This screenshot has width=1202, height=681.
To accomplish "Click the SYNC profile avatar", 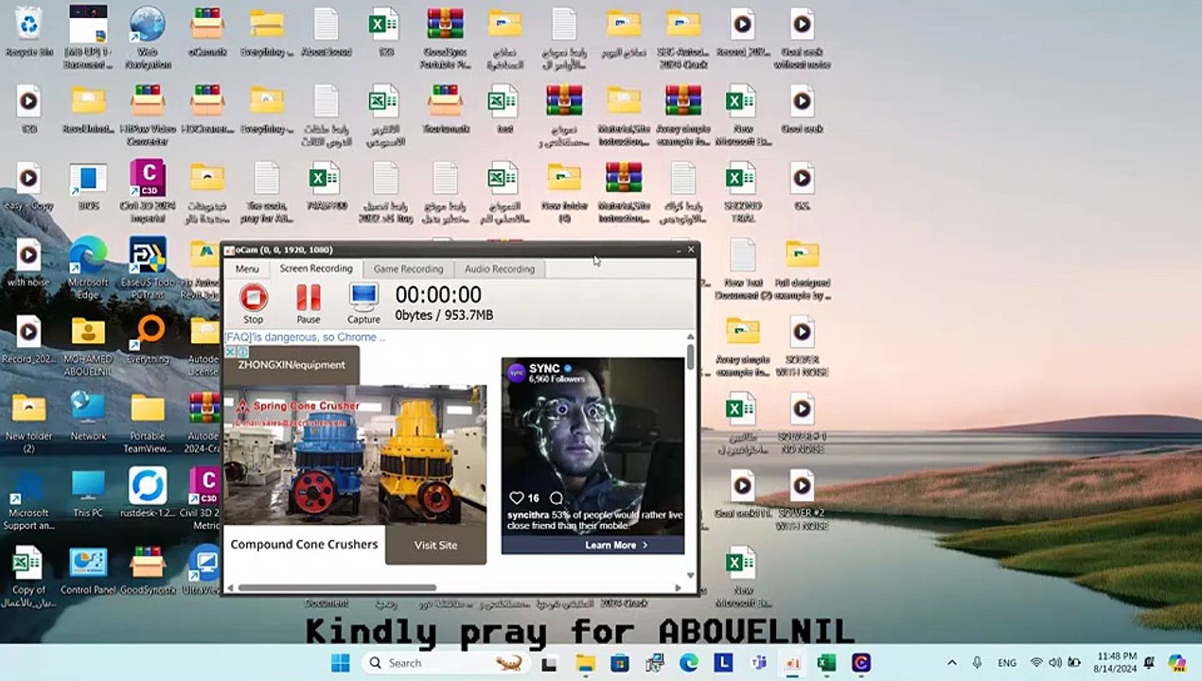I will coord(517,373).
